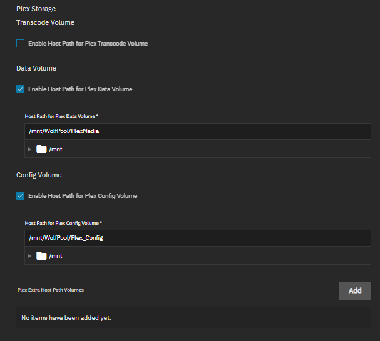The width and height of the screenshot is (380, 341).
Task: Select /mnt folder icon in Data Volume browser
Action: coord(41,149)
